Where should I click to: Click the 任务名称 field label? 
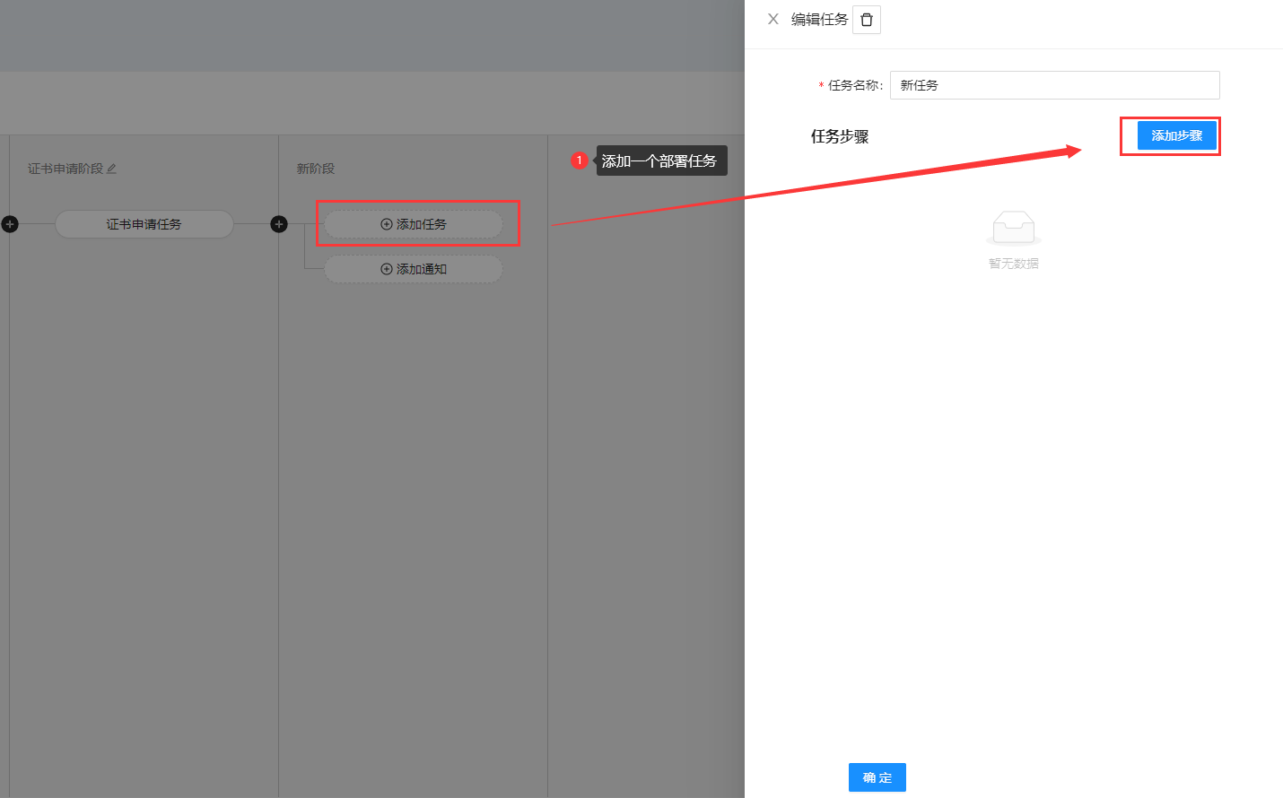point(854,85)
